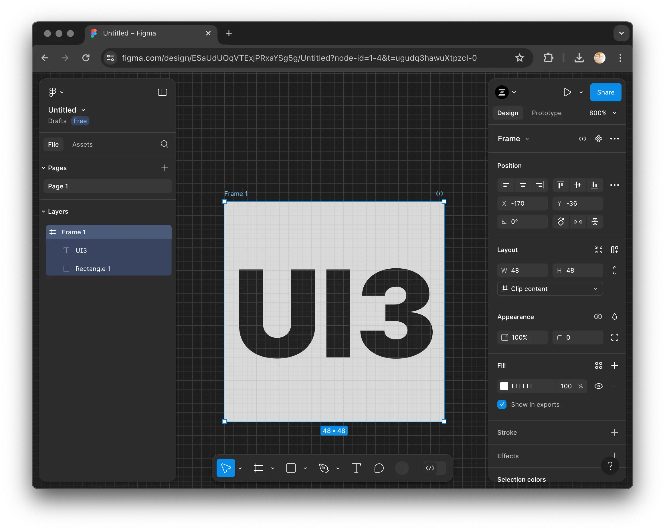Click the white FFFFFF fill swatch

[x=504, y=386]
